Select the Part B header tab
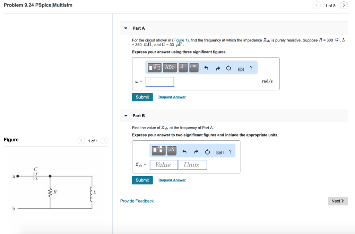 pyautogui.click(x=138, y=115)
